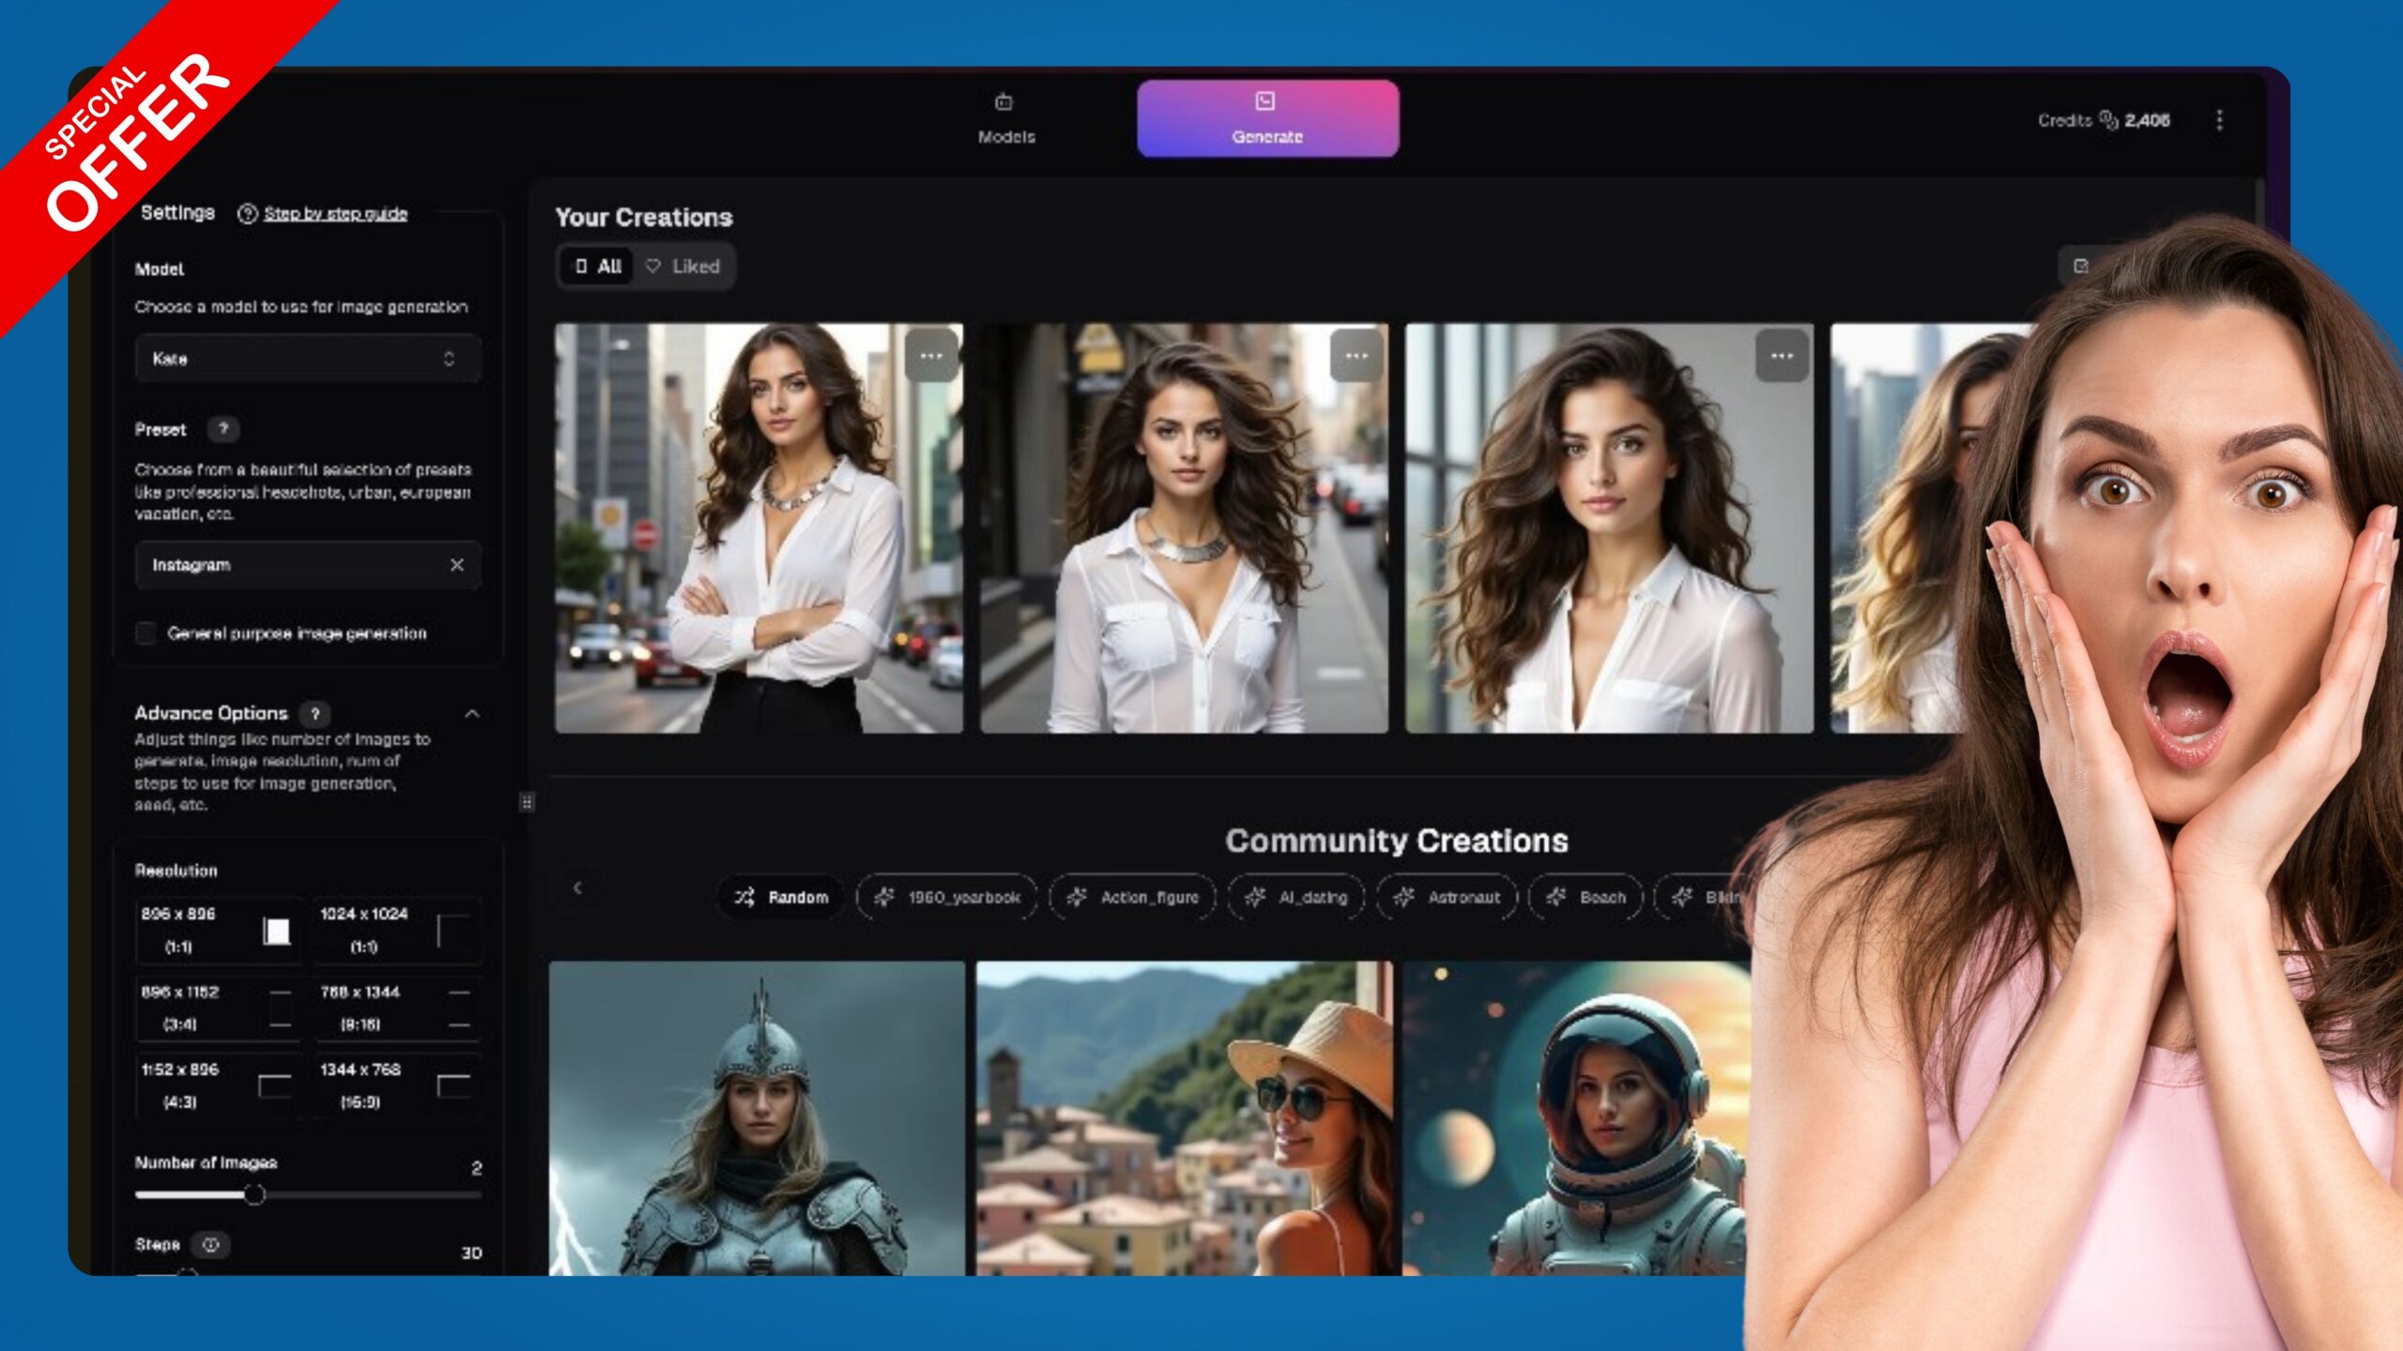Viewport: 2403px width, 1351px height.
Task: Open the Kate model dropdown
Action: (x=308, y=358)
